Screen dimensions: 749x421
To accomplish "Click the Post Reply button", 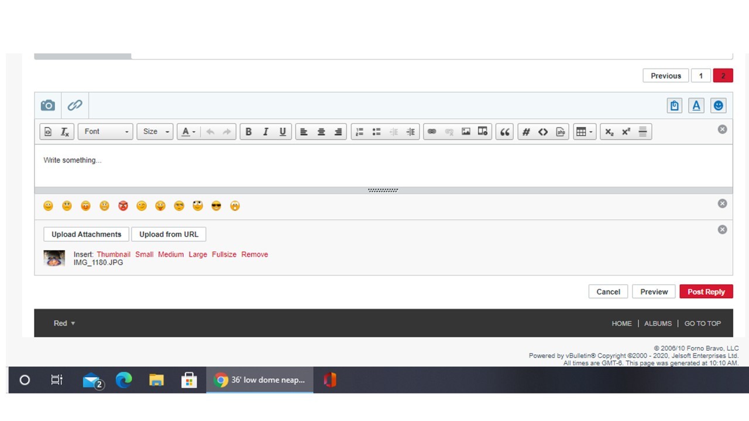I will (x=706, y=292).
